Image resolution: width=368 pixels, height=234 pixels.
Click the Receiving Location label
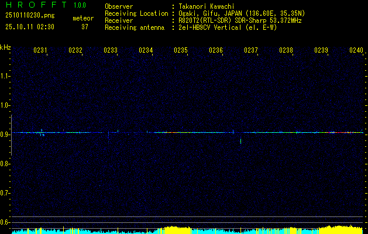coord(136,13)
